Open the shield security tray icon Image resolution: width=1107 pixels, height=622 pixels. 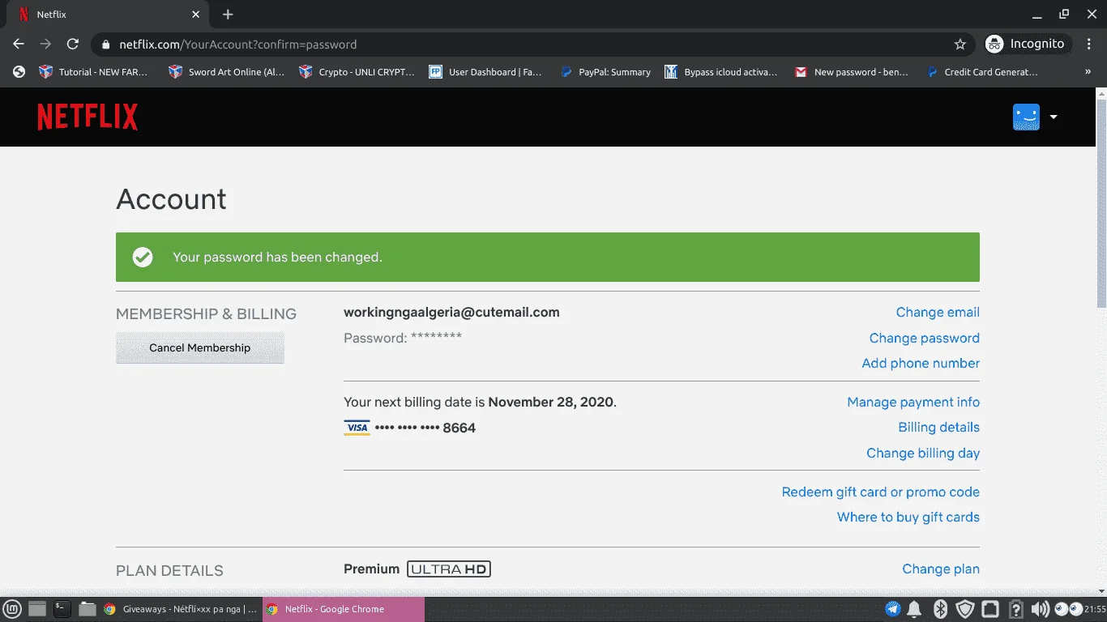click(x=964, y=609)
